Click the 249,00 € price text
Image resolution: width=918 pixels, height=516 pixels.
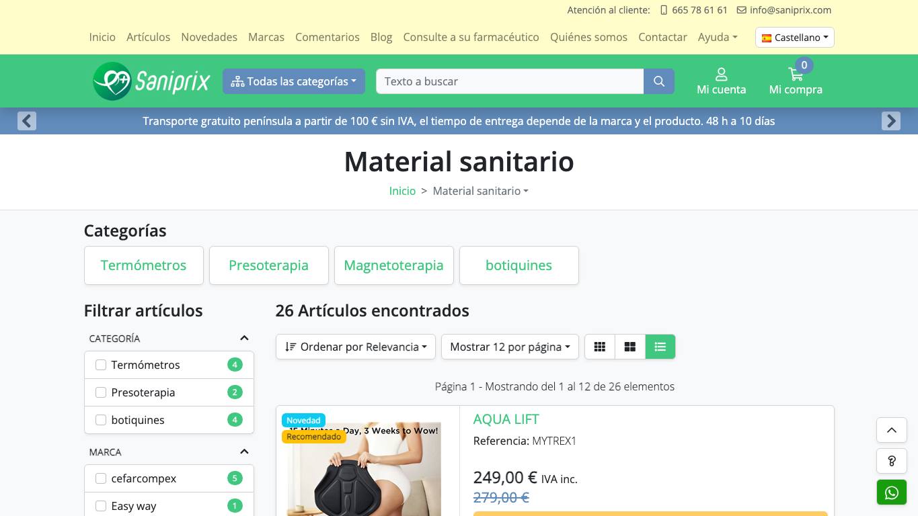(x=505, y=478)
